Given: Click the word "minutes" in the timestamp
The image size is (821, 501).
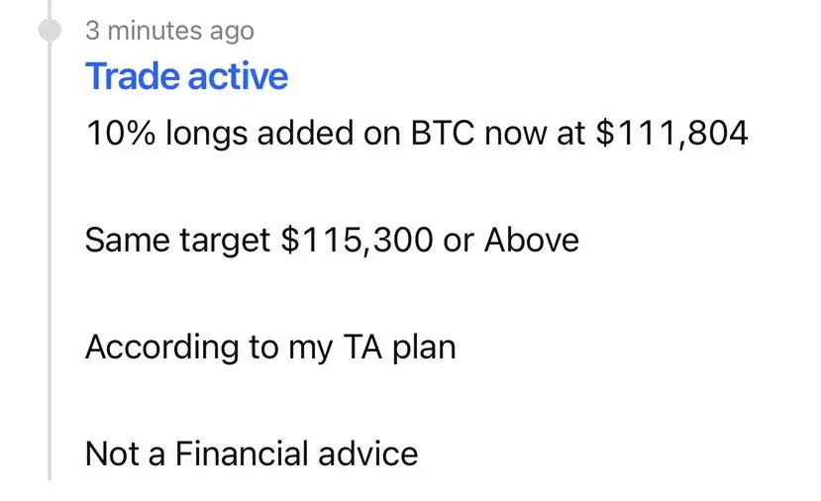Looking at the screenshot, I should coord(154,31).
